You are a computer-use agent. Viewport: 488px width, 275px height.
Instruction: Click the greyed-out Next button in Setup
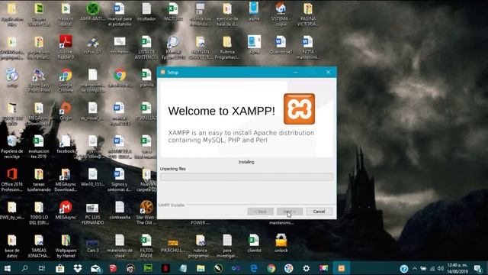290,212
